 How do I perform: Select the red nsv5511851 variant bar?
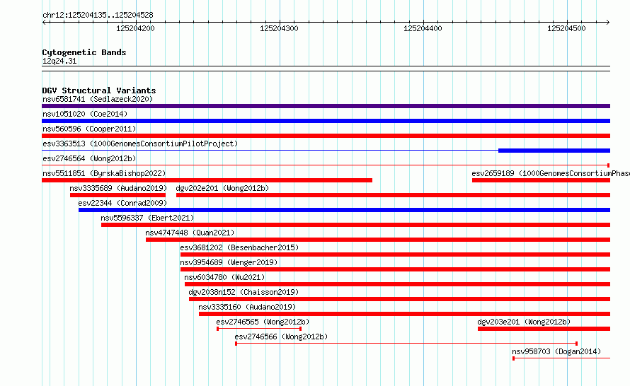(x=207, y=180)
